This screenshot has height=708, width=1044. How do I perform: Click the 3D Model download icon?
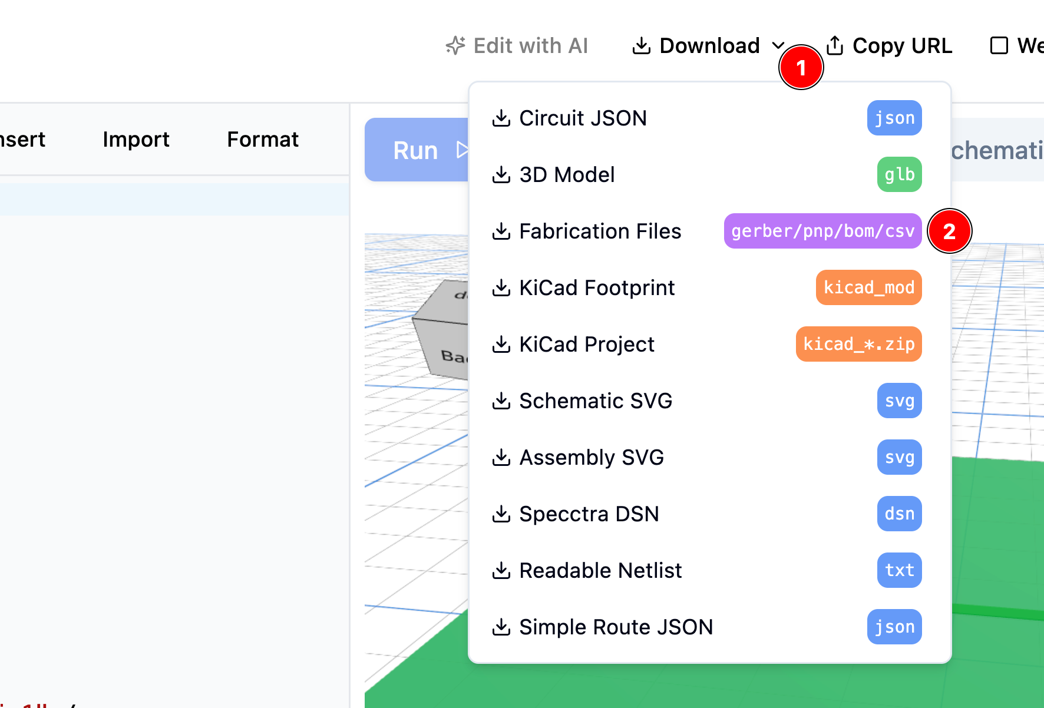502,174
